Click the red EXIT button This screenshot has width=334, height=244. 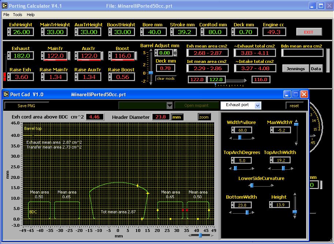(309, 32)
